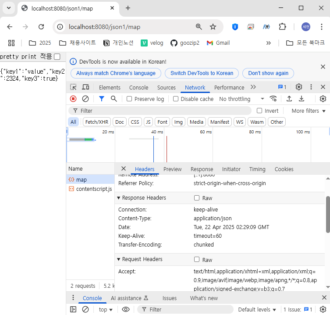Viewport: 330px width, 315px height.
Task: Enable Preserve log
Action: point(129,99)
